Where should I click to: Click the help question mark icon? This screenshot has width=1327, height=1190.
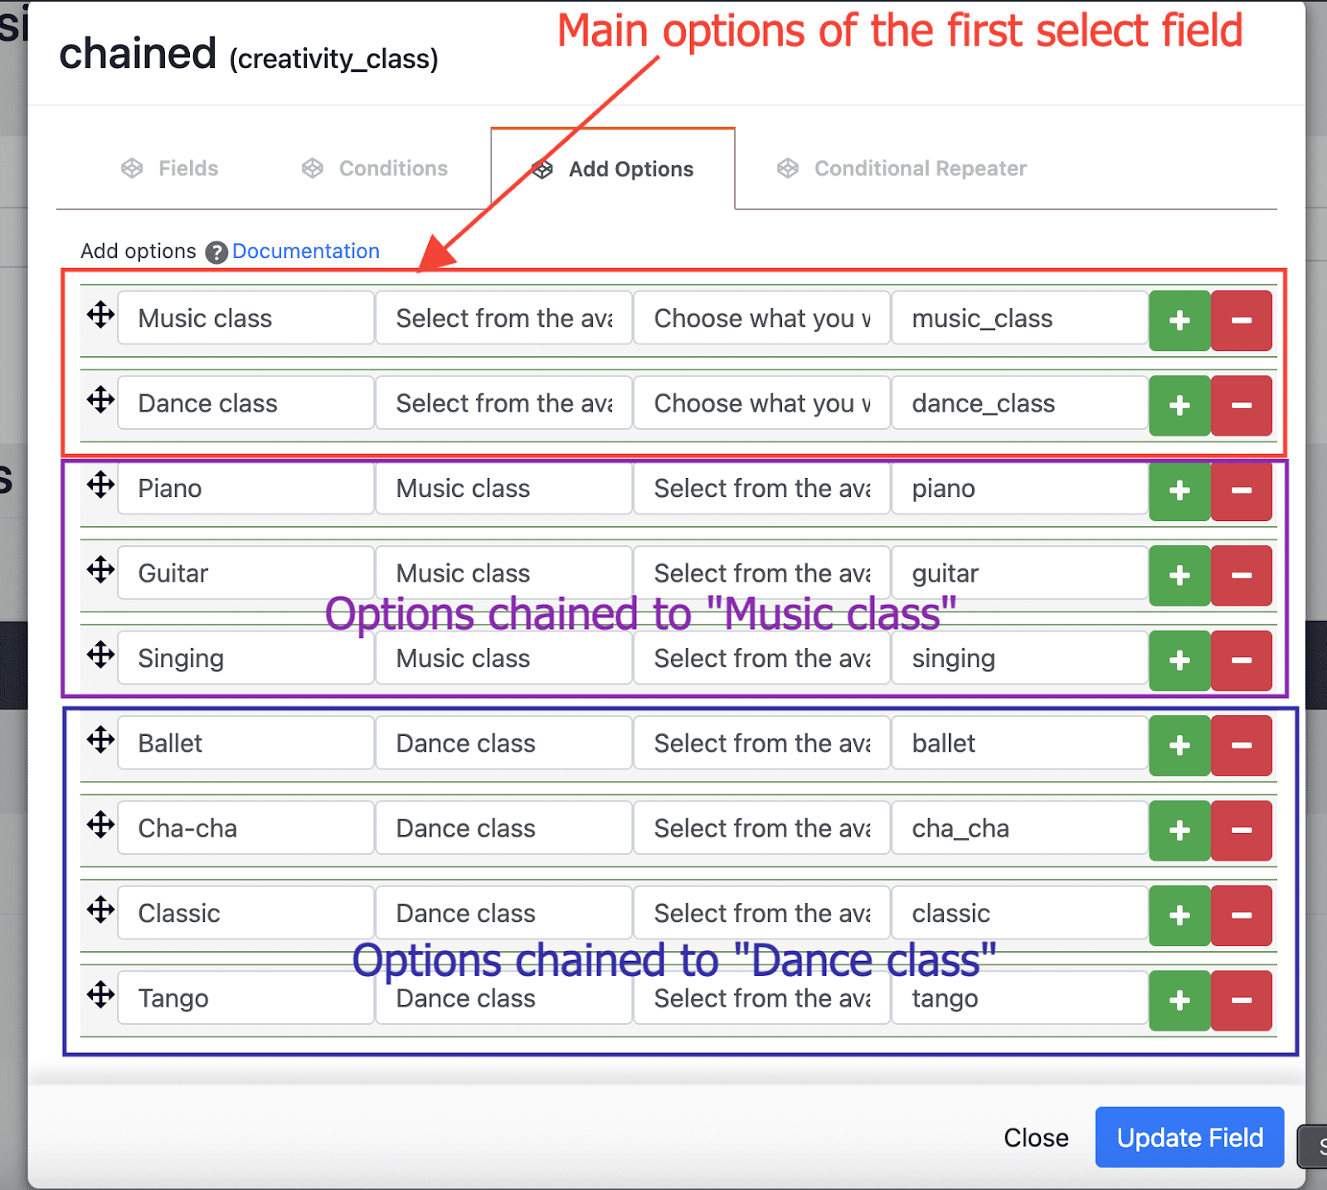216,252
